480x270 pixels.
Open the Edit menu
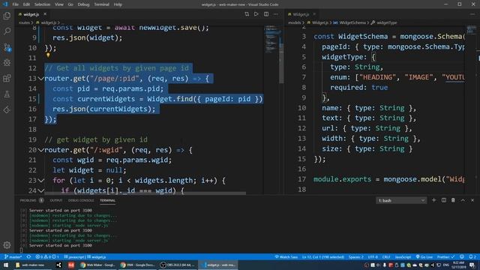pos(26,4)
